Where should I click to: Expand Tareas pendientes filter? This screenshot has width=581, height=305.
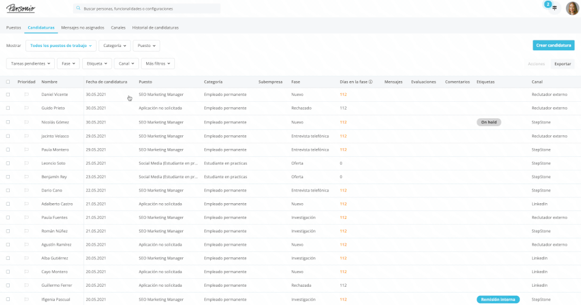pos(31,64)
